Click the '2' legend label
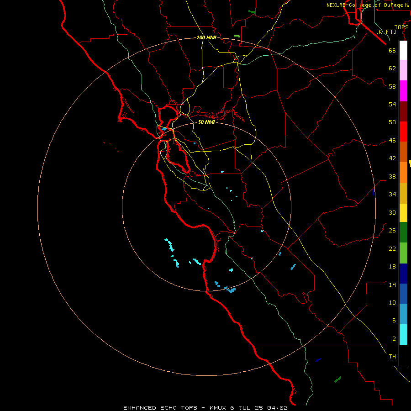 click(394, 339)
